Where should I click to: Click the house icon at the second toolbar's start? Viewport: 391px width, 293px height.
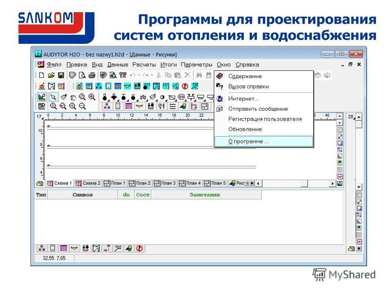pyautogui.click(x=42, y=86)
